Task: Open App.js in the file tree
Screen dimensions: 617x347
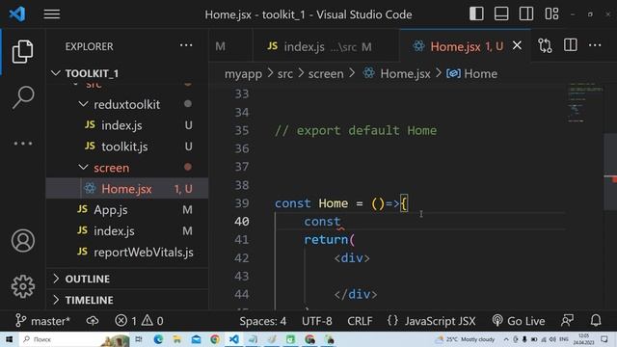Action: click(x=126, y=210)
